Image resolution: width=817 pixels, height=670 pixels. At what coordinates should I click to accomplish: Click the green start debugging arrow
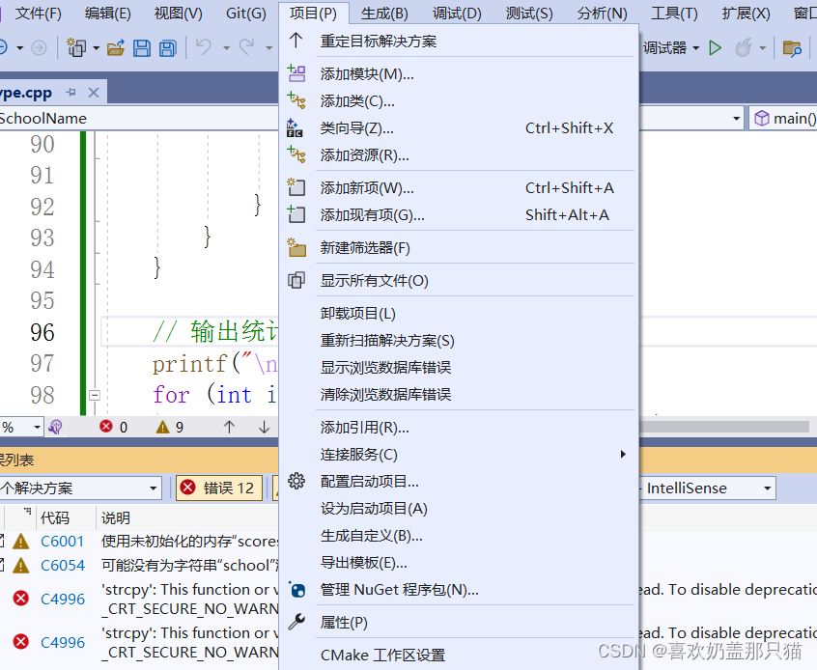click(x=716, y=48)
